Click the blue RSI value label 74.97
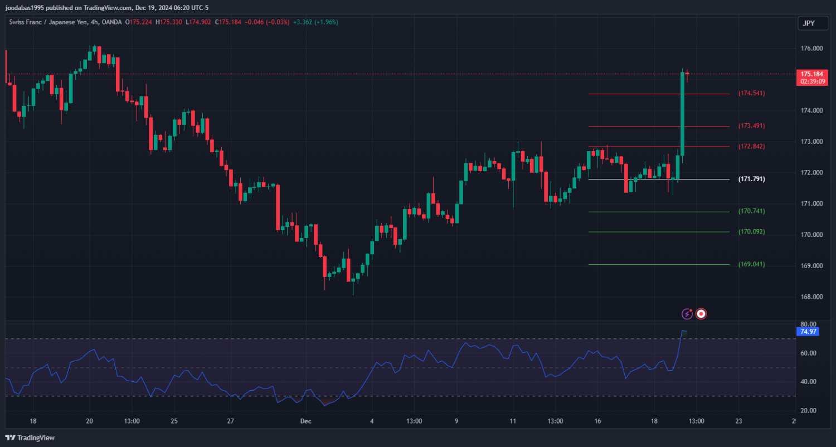Viewport: 836px width, 447px height. pos(808,332)
